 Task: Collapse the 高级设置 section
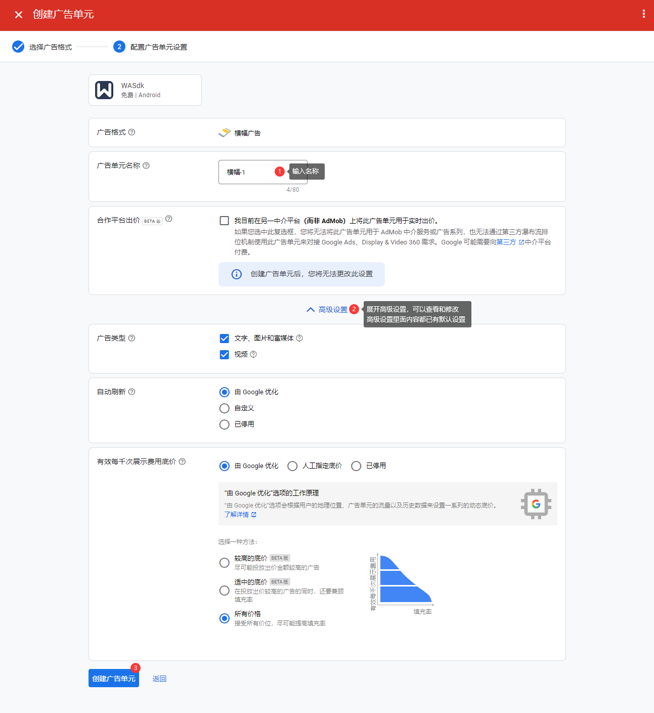327,310
